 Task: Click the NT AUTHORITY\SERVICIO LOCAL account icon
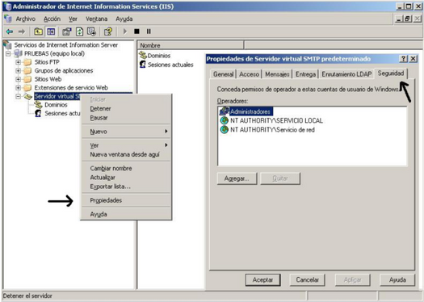pyautogui.click(x=225, y=120)
